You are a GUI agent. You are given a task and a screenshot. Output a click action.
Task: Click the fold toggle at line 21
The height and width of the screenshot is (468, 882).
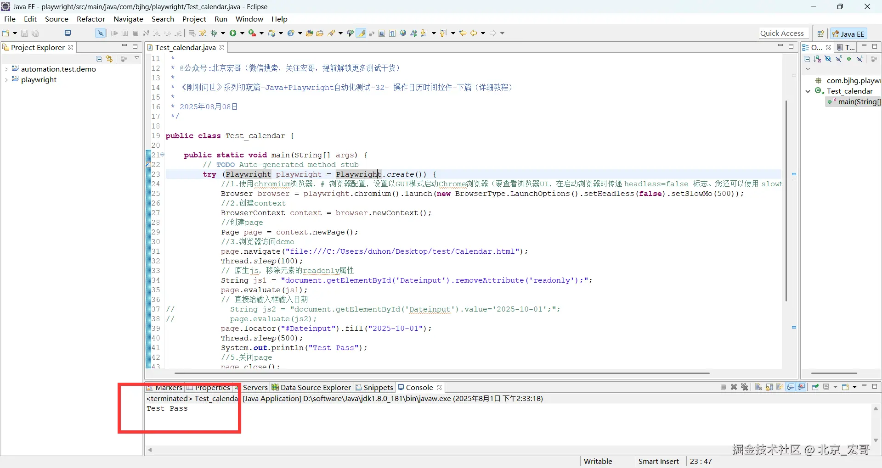(163, 155)
